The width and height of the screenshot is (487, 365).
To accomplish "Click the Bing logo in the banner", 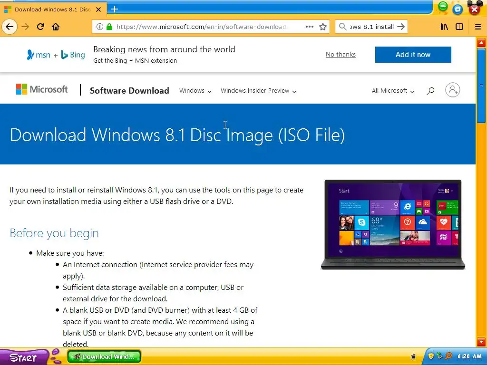I will (73, 55).
